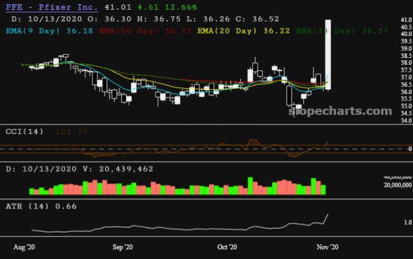Image resolution: width=413 pixels, height=259 pixels.
Task: Select the EMA(9 Day) indicator label
Action: click(40, 30)
